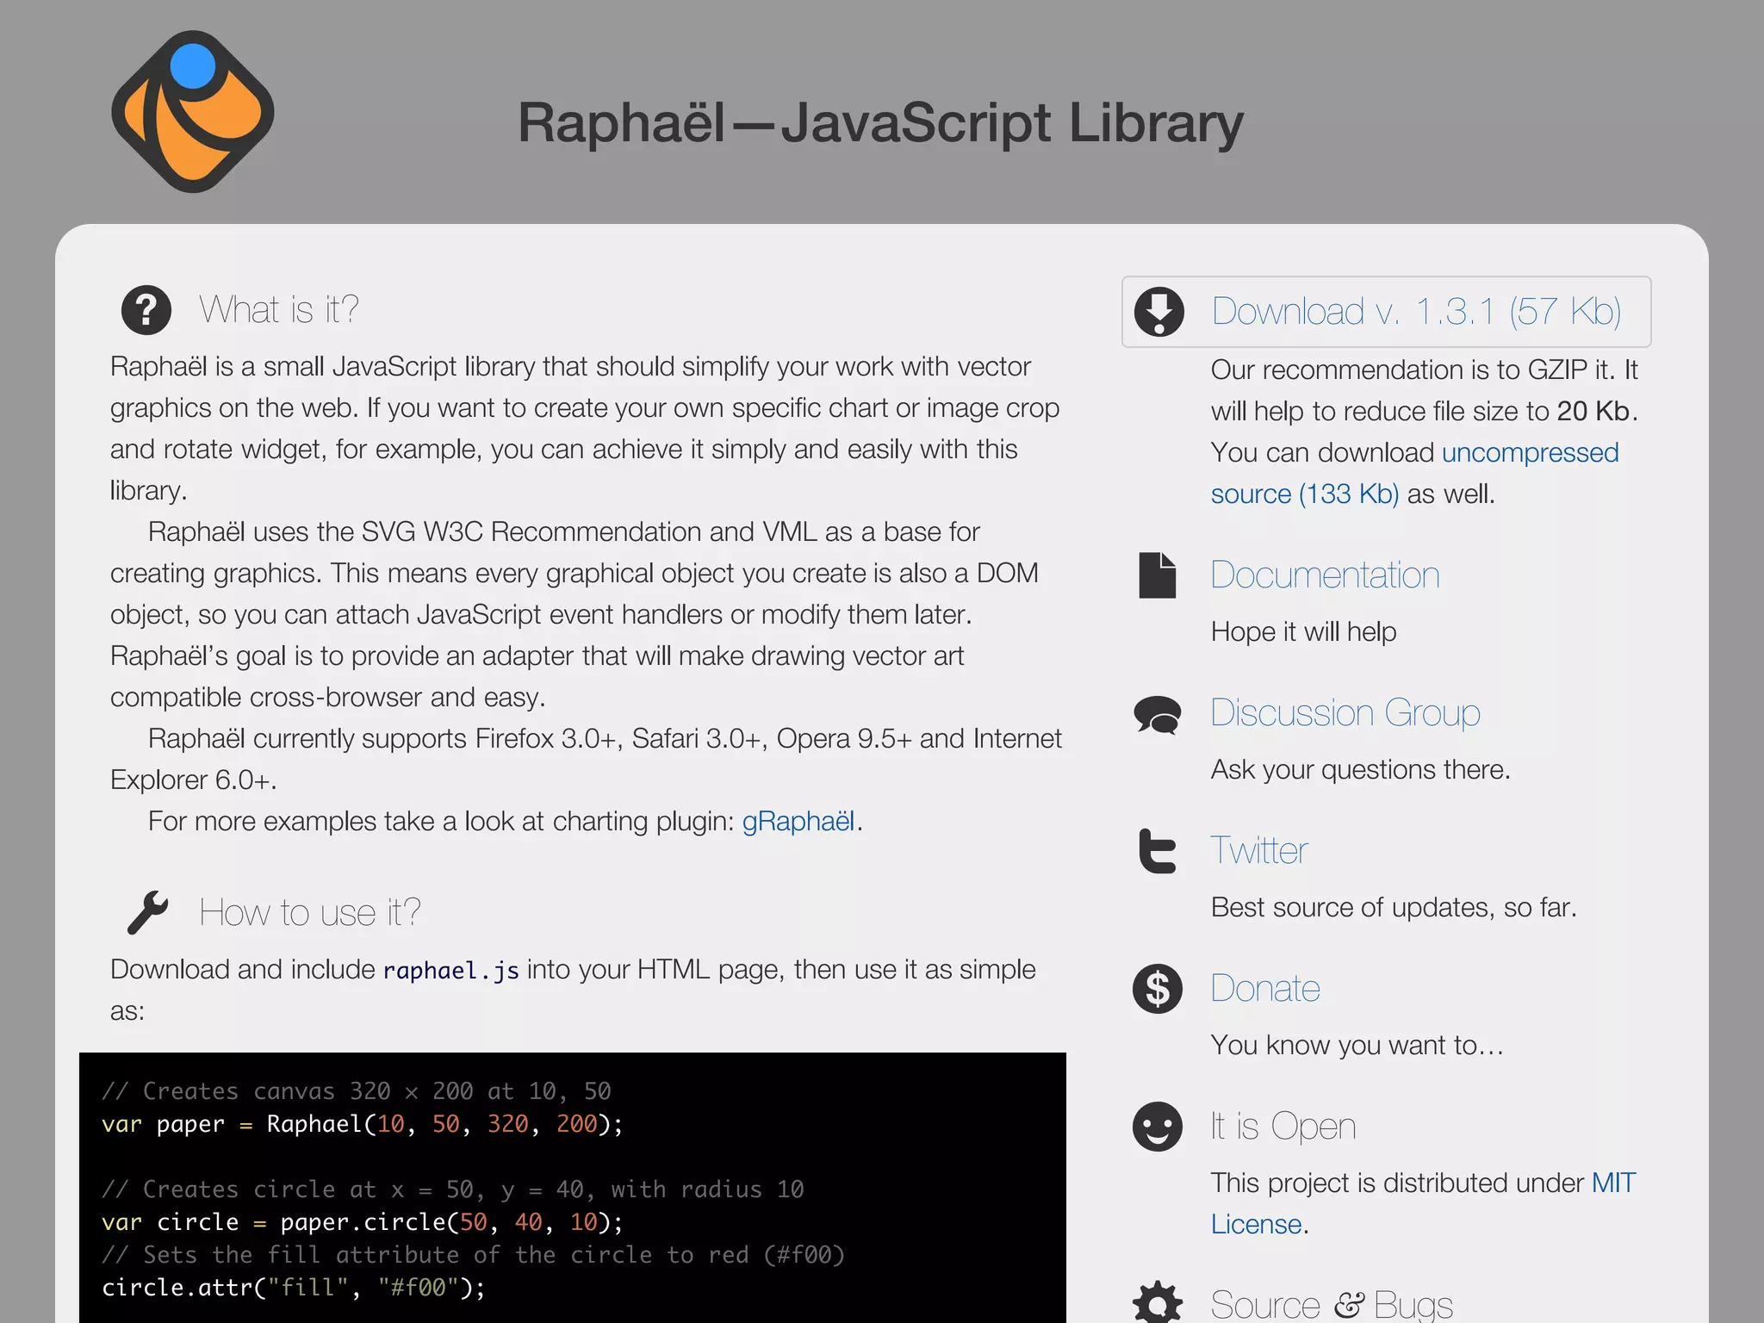Viewport: 1764px width, 1323px height.
Task: Click the document page icon
Action: click(1158, 575)
